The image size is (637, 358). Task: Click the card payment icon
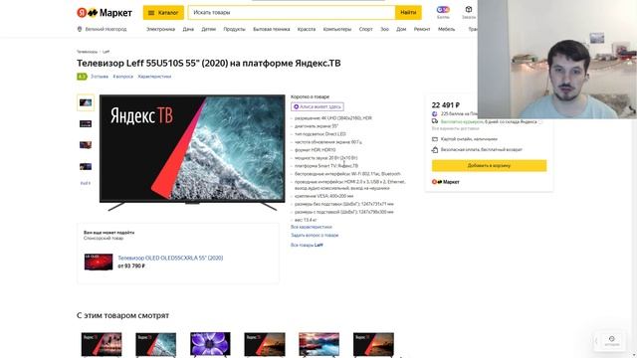pos(435,139)
